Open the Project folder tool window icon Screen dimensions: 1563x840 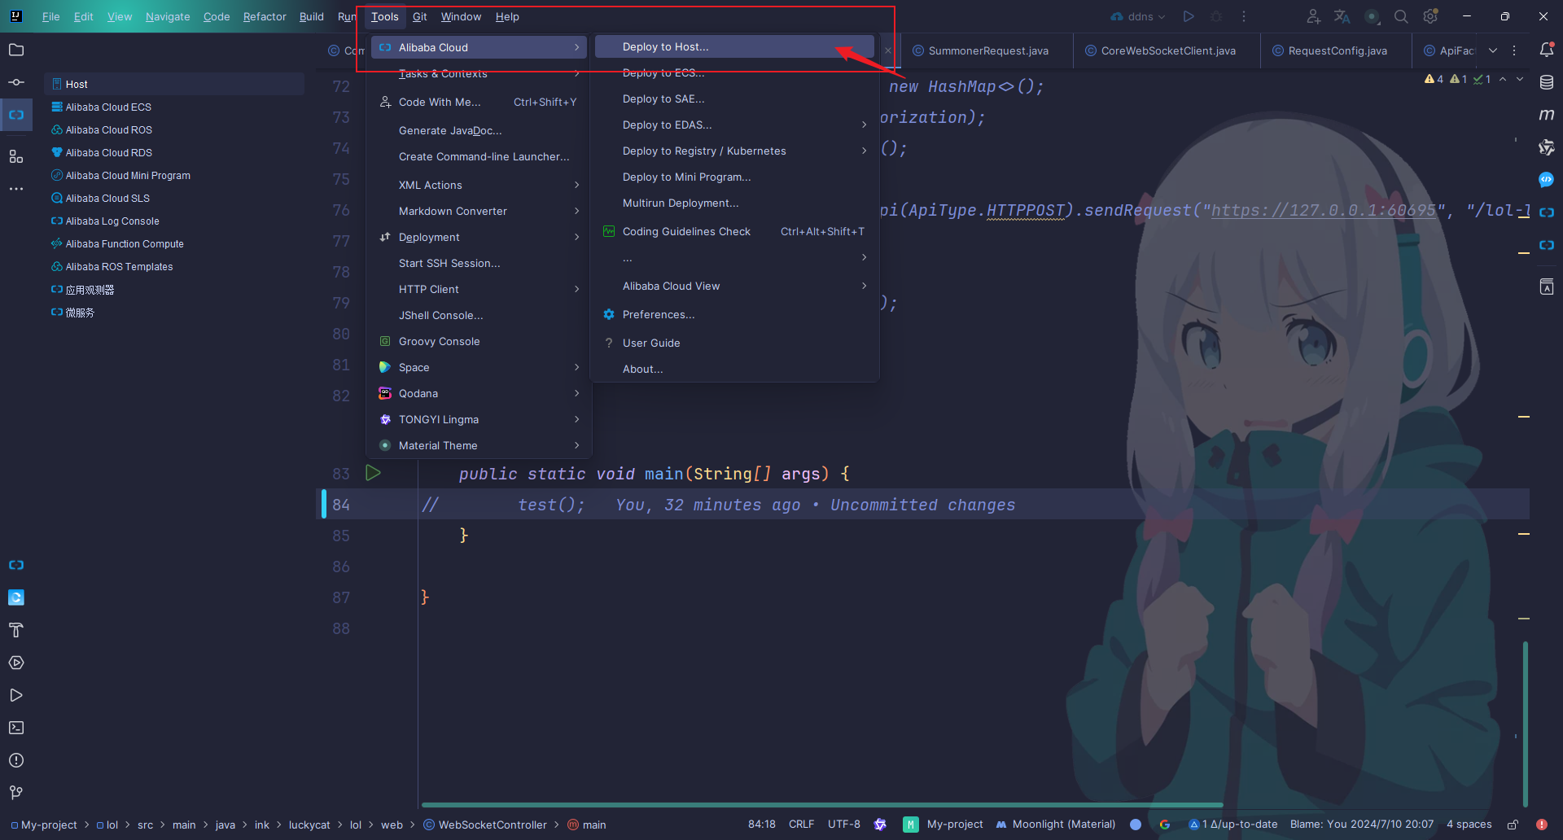point(16,50)
